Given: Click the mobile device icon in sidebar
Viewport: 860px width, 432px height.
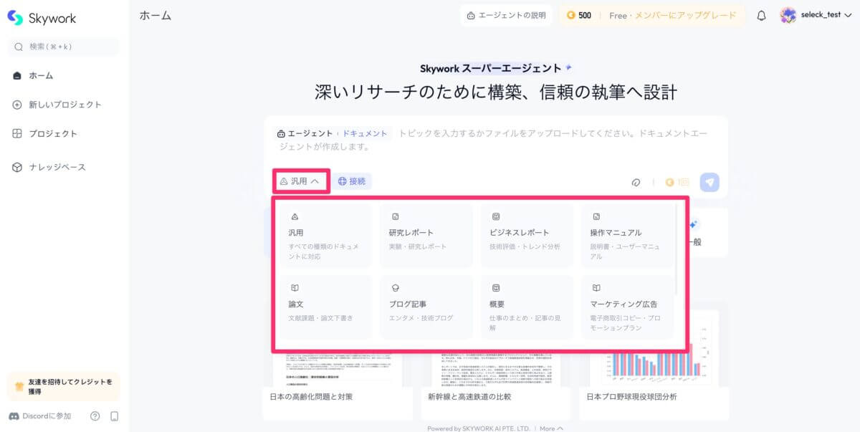Looking at the screenshot, I should point(114,416).
